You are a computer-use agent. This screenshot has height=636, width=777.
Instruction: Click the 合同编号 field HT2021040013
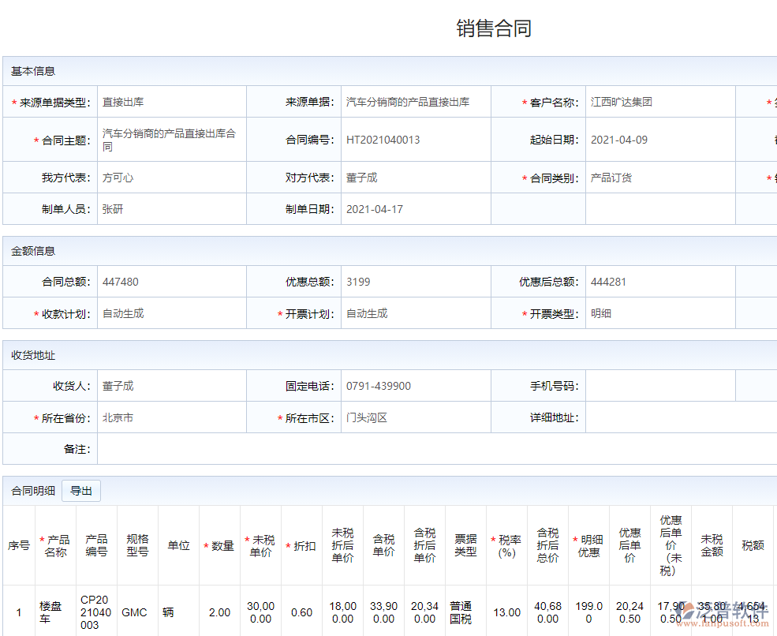point(415,140)
